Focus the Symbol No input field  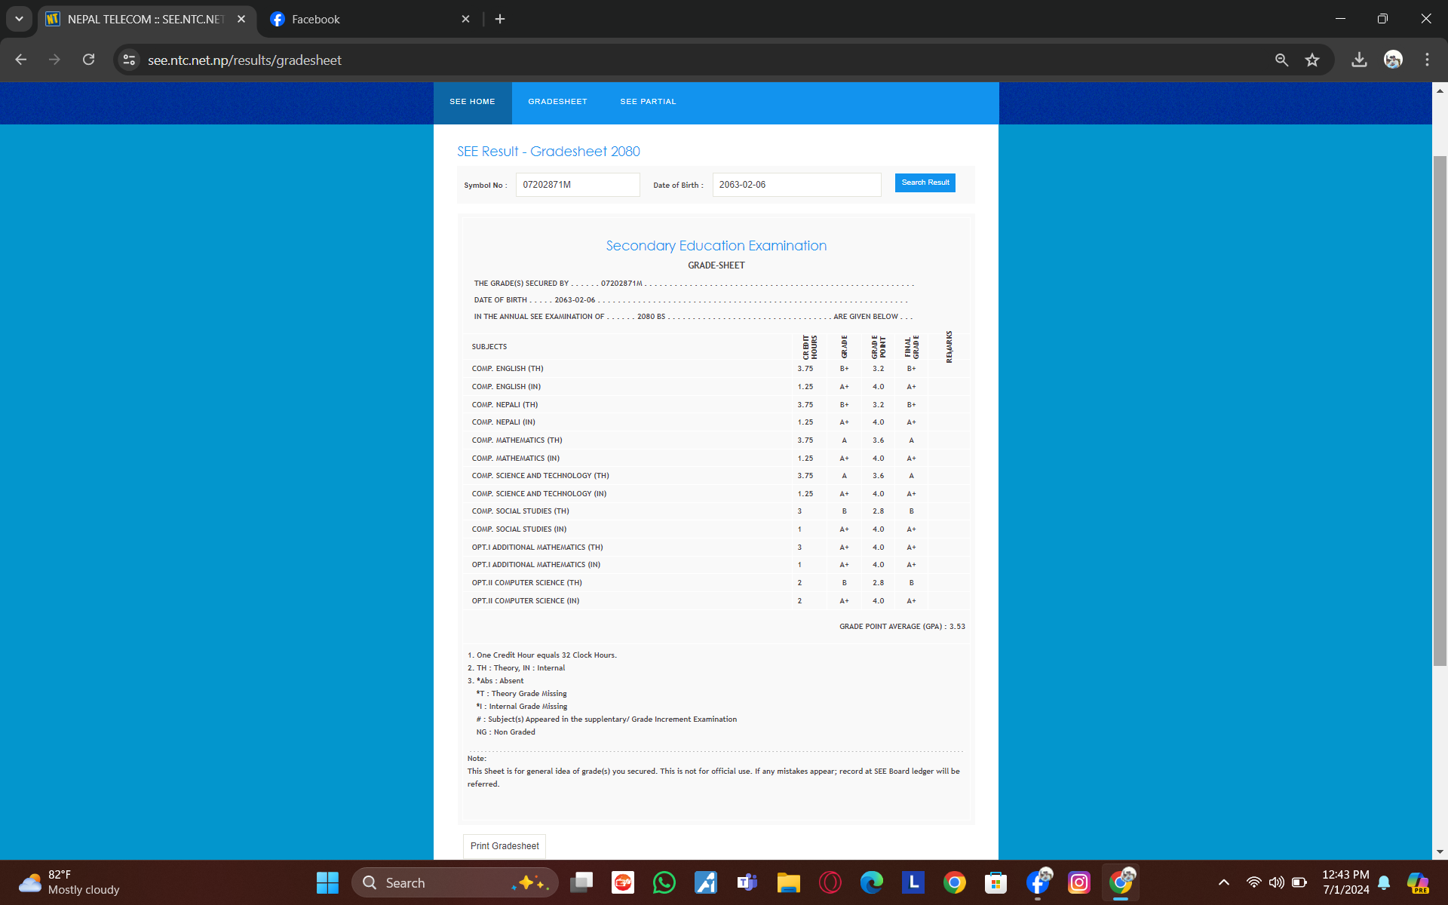click(x=578, y=185)
